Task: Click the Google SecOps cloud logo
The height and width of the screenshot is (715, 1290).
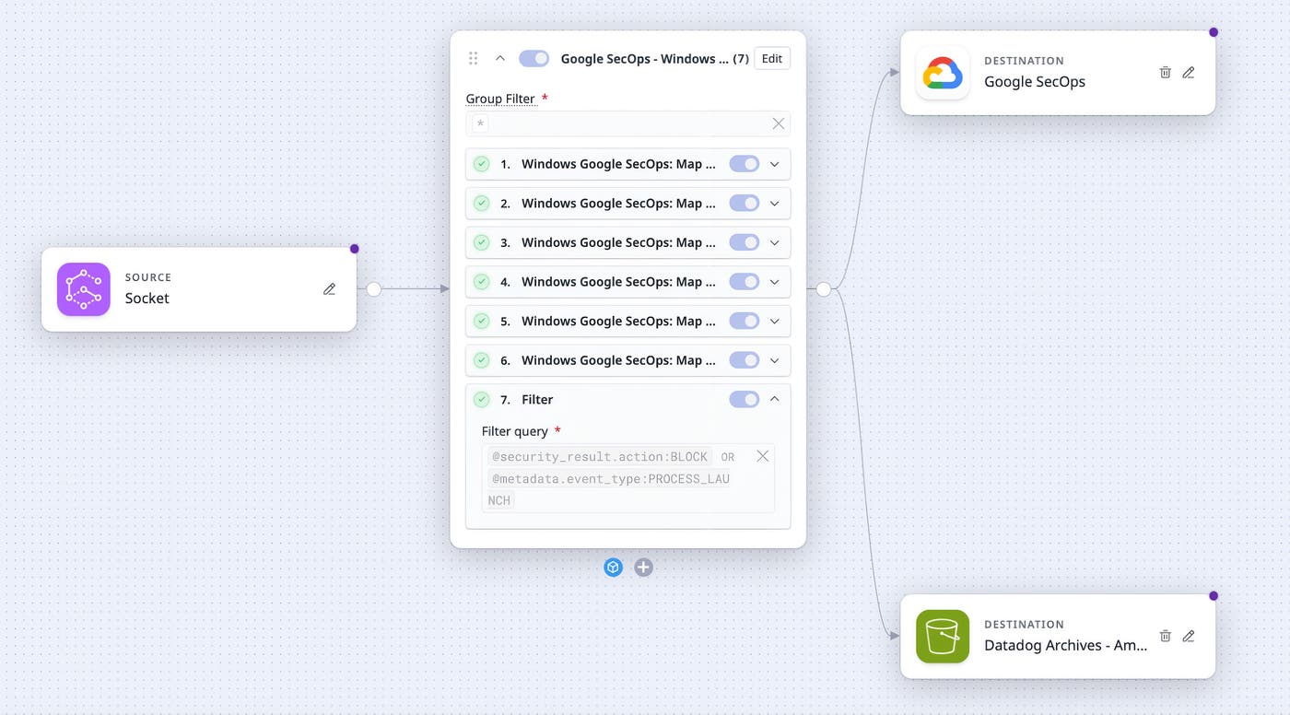Action: (x=943, y=73)
